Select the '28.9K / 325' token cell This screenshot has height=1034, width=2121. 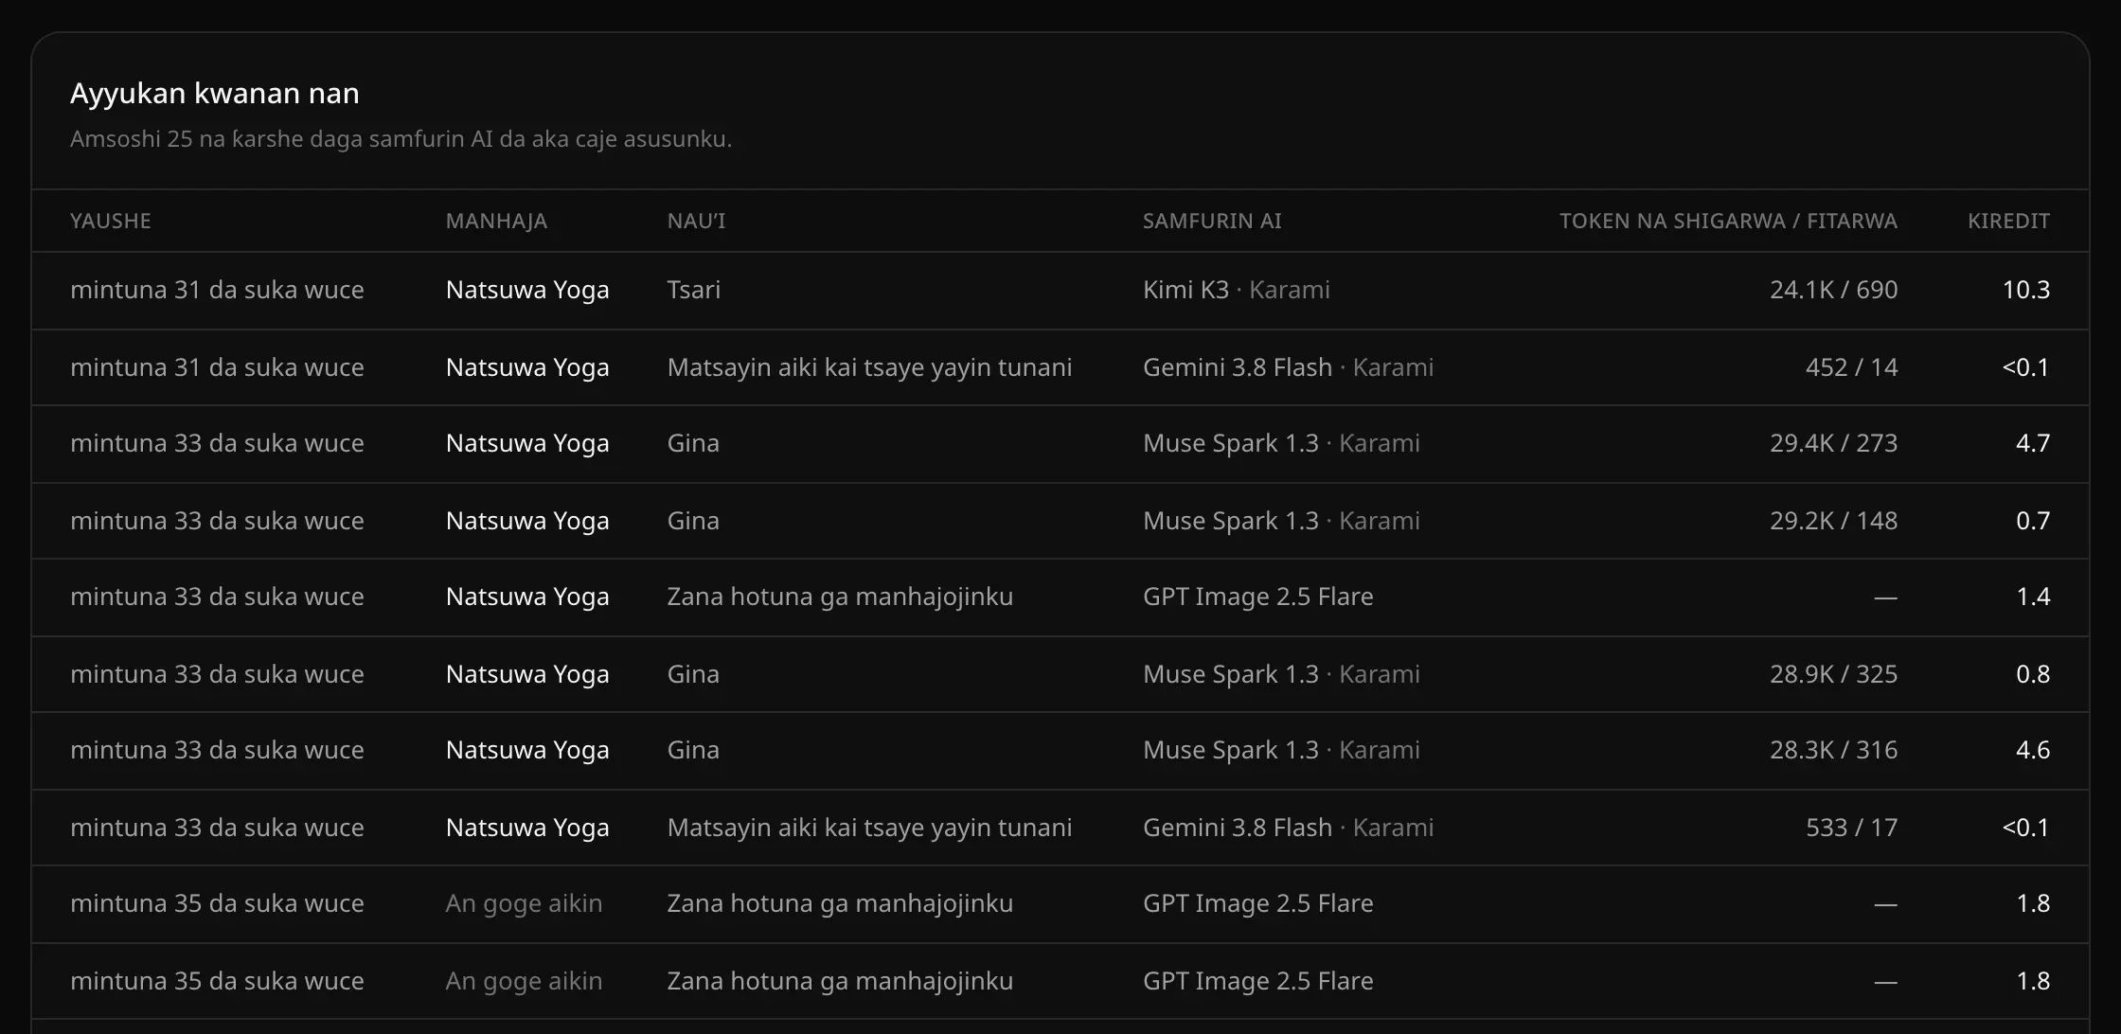1833,674
